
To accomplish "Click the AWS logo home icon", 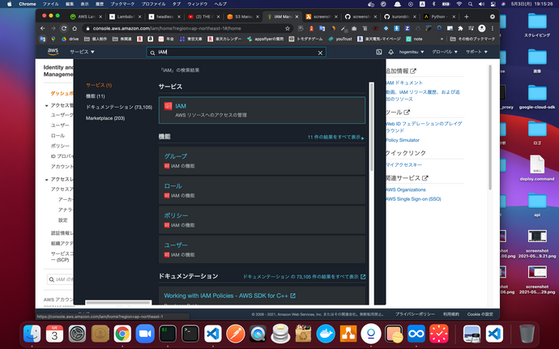I will coord(53,52).
